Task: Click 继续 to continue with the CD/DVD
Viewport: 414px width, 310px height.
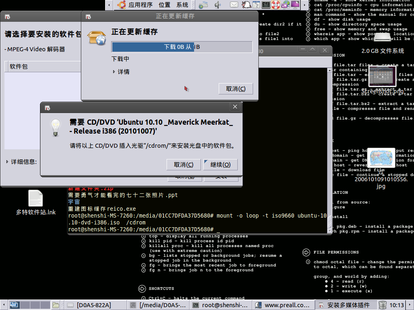Action: (220, 165)
